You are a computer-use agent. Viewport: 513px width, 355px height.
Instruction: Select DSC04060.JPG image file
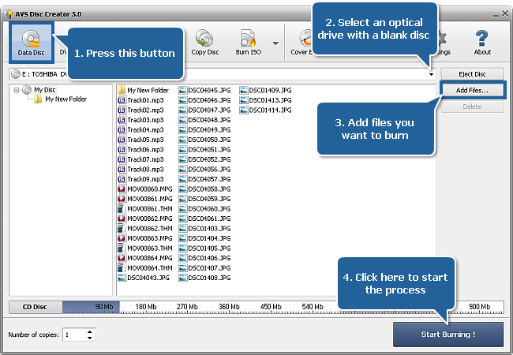205,208
